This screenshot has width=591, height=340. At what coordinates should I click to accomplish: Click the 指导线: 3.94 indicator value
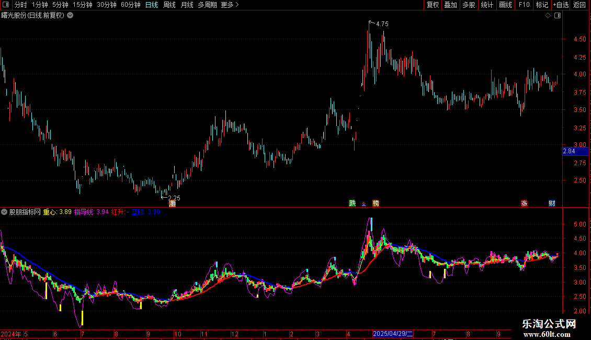click(91, 212)
